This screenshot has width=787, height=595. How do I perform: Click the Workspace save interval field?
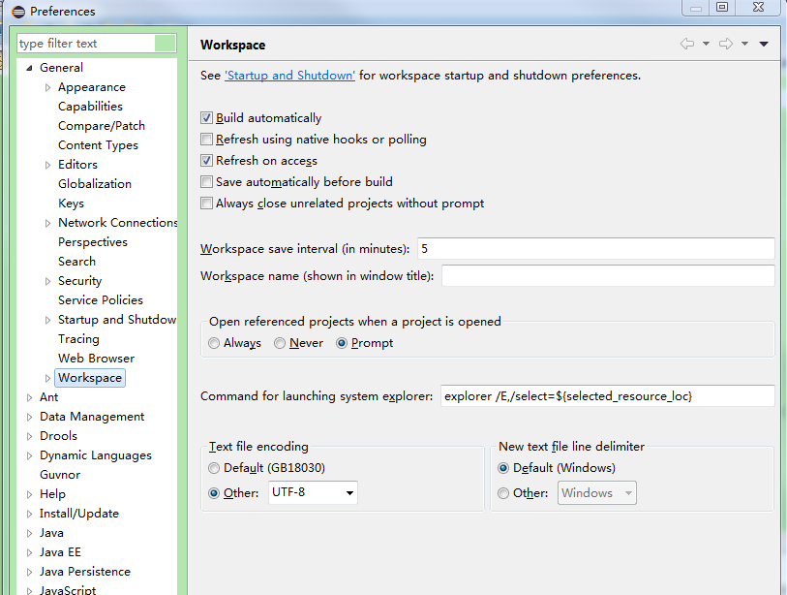(x=595, y=249)
